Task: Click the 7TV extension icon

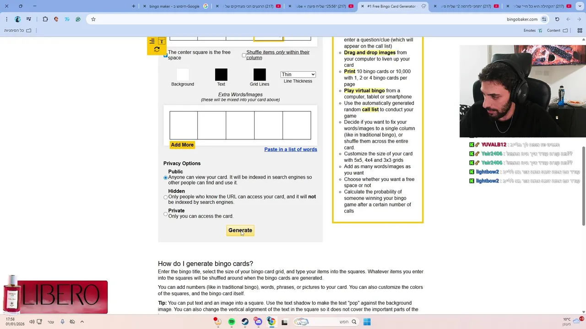Action: [x=67, y=19]
